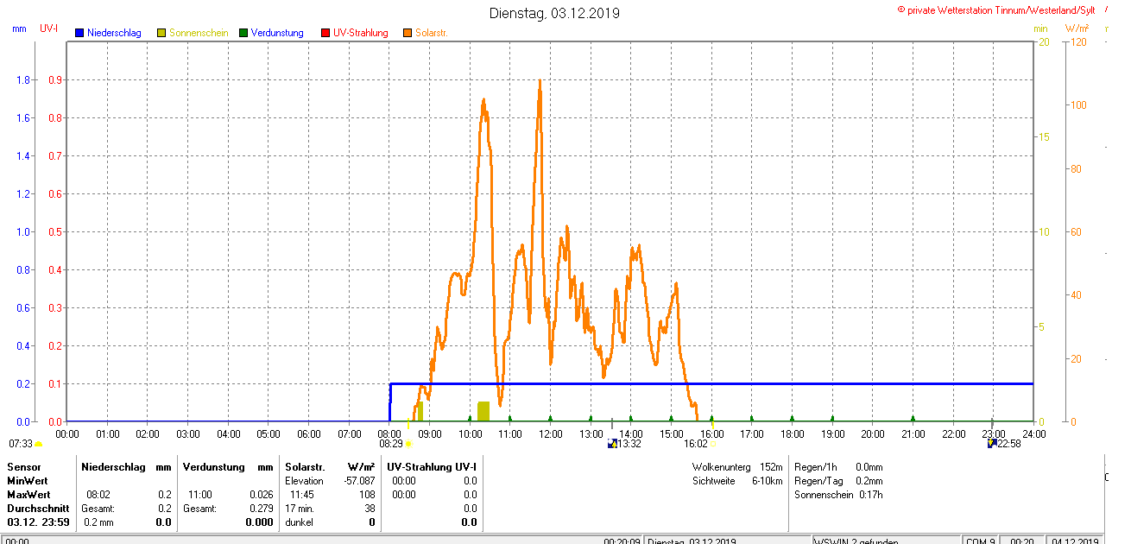
Task: Click the Regen/Tag 0.2mm reading
Action: pos(838,481)
